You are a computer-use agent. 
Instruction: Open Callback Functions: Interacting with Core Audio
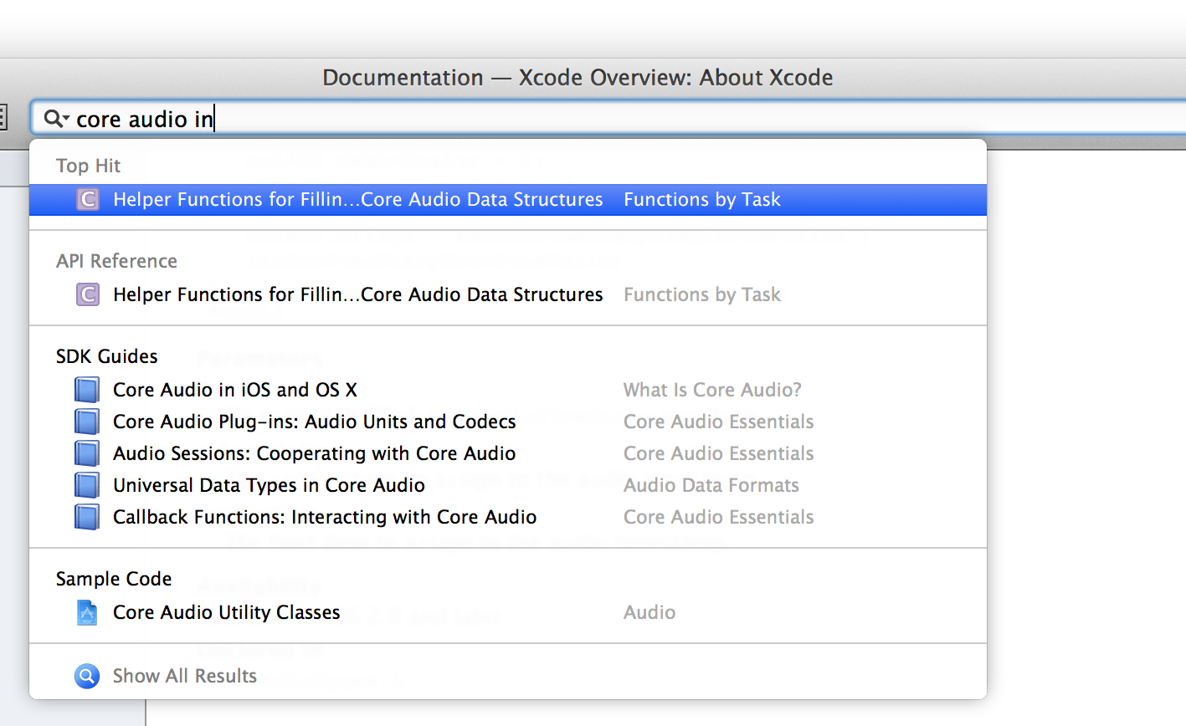[325, 517]
